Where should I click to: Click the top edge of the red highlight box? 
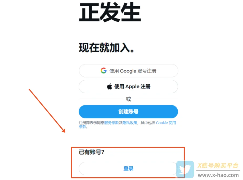[128, 147]
